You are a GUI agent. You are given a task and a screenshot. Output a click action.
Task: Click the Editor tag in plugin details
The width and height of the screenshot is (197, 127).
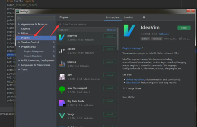click(145, 39)
